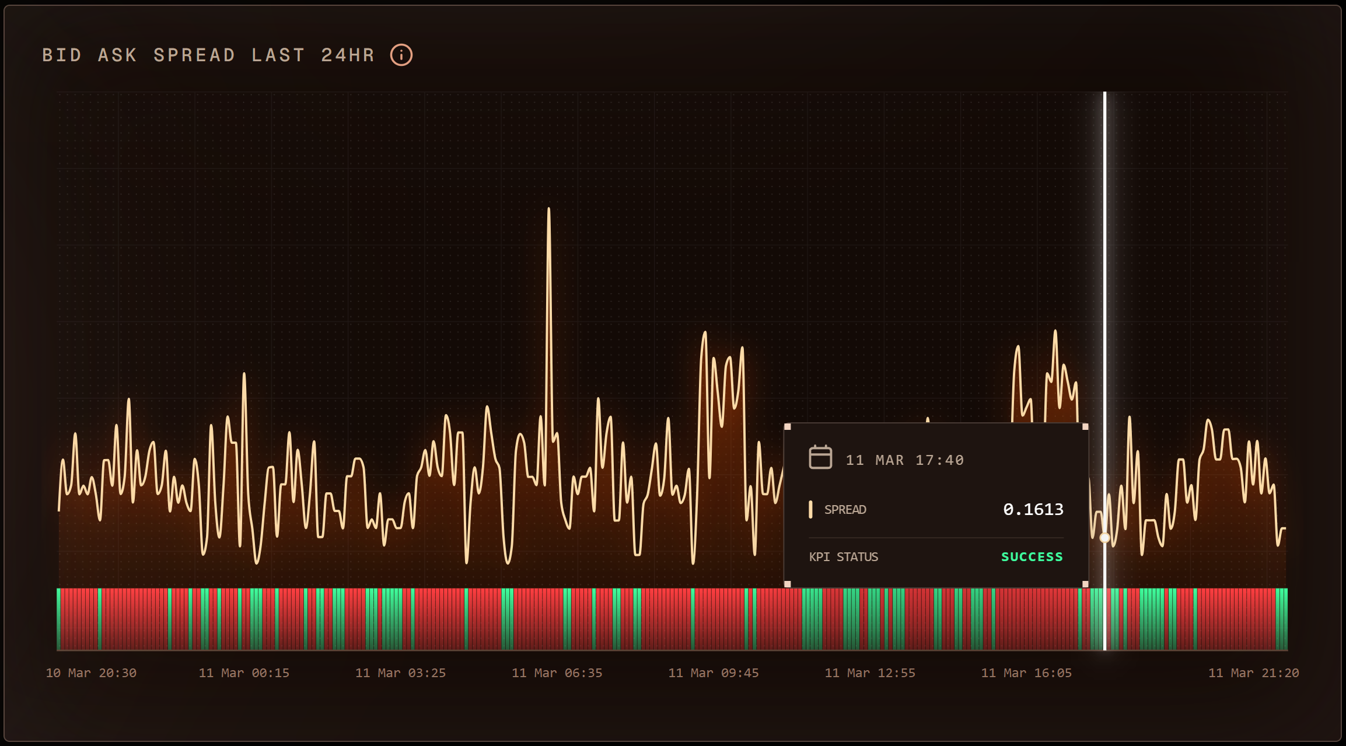Click the 11 Mar 03:25 axis label
This screenshot has height=746, width=1346.
pos(400,673)
